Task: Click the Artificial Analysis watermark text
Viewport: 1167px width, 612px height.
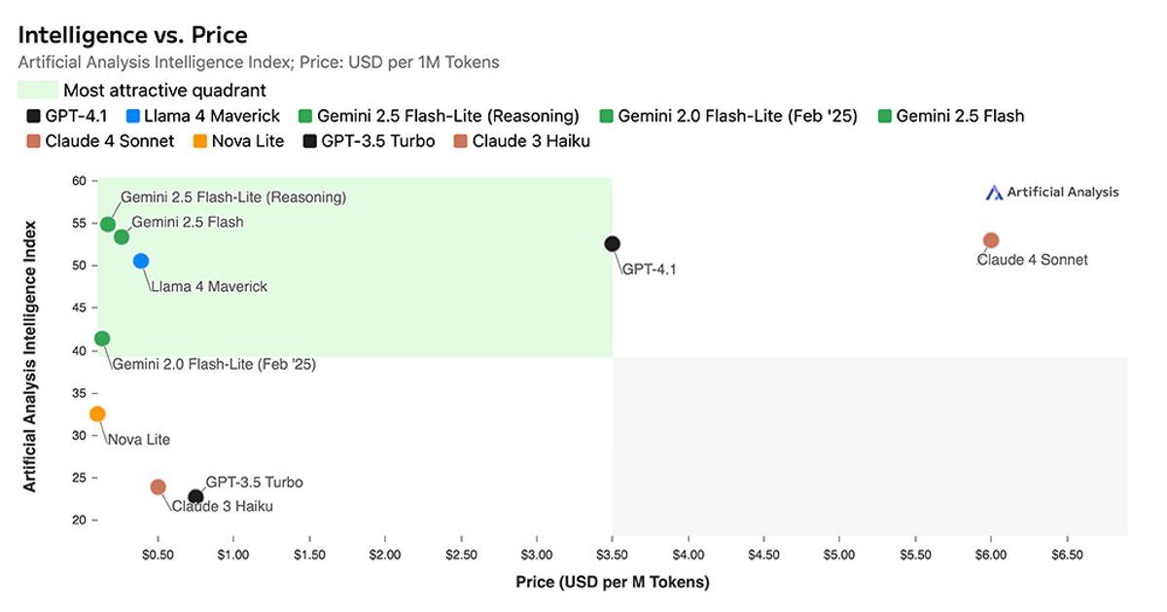Action: click(x=1063, y=193)
